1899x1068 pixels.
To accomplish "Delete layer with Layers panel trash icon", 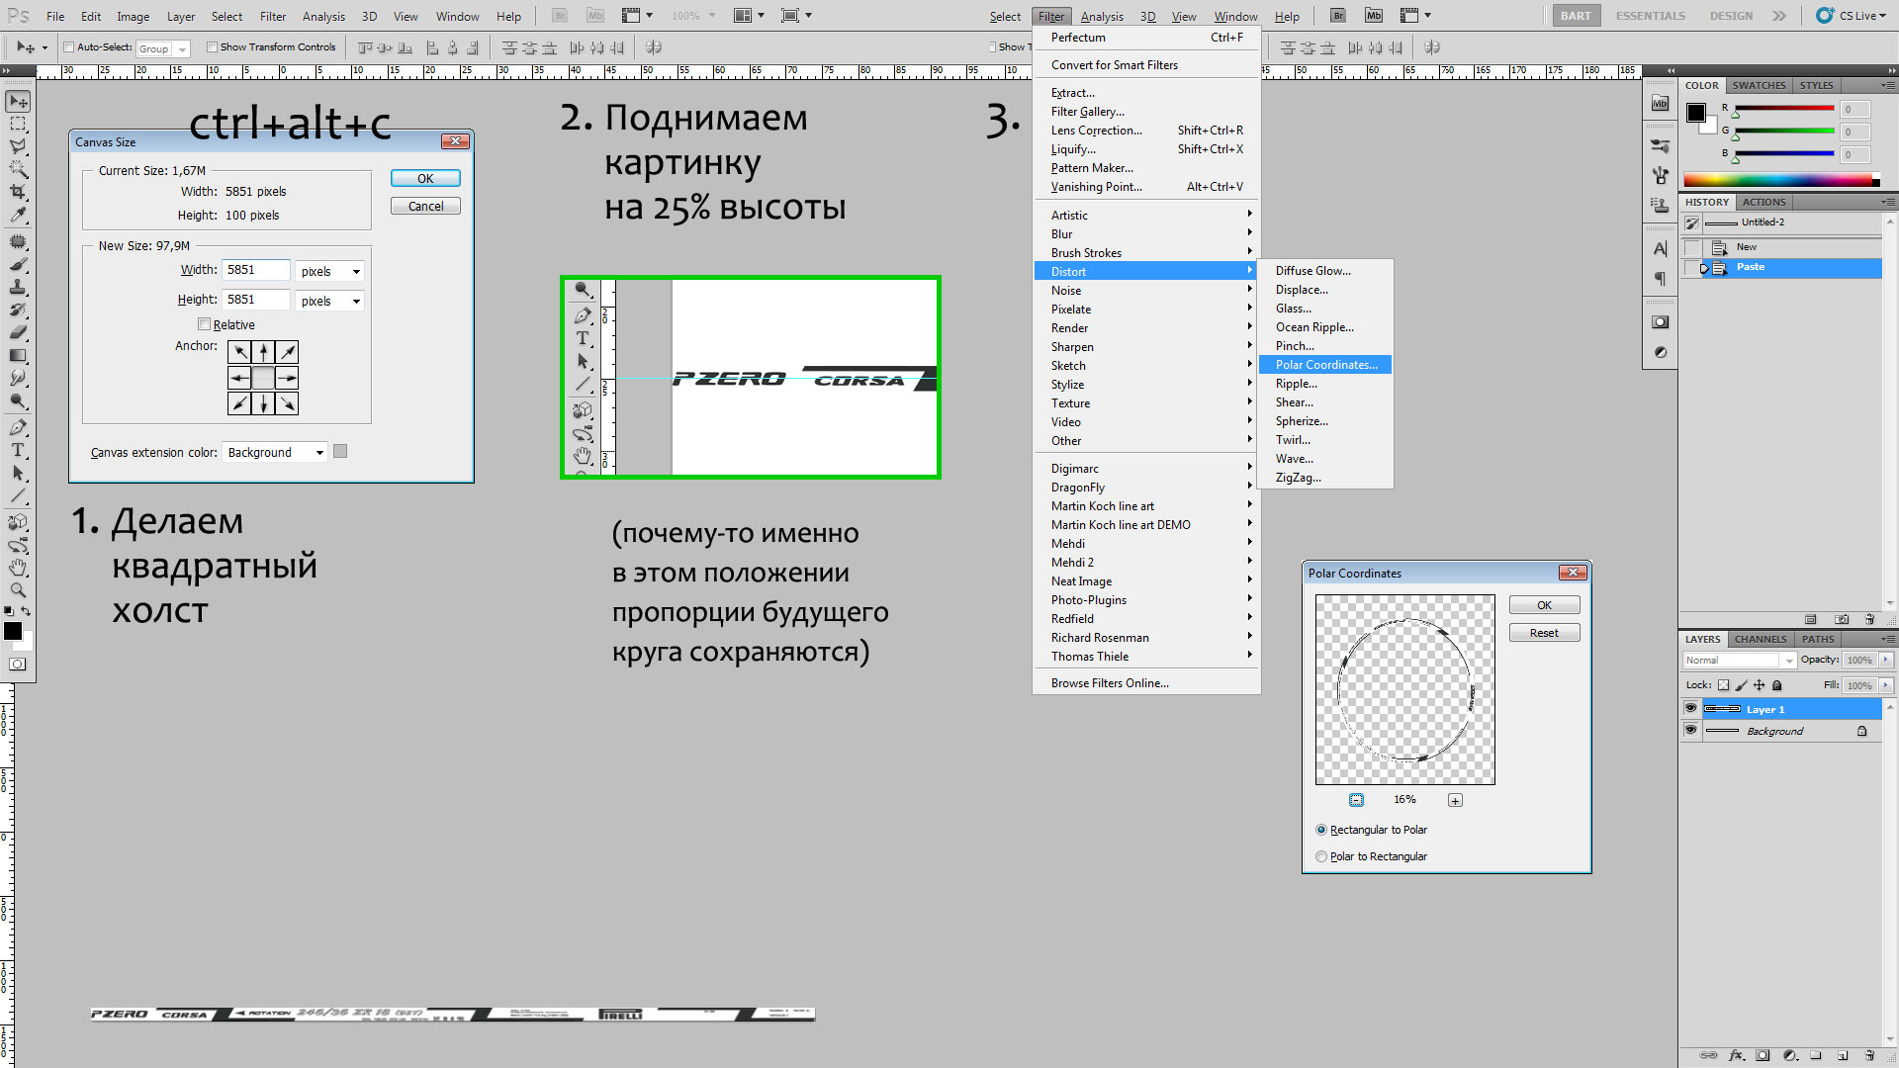I will click(1869, 1055).
